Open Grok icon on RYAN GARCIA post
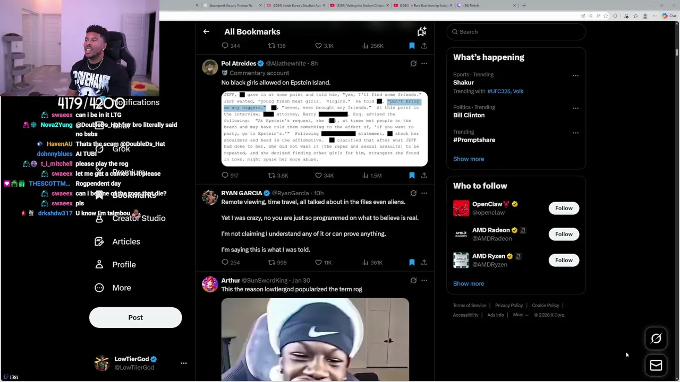 pos(413,193)
